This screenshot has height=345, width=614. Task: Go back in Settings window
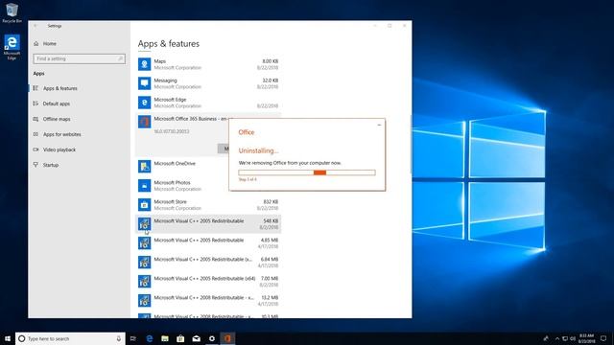[35, 26]
